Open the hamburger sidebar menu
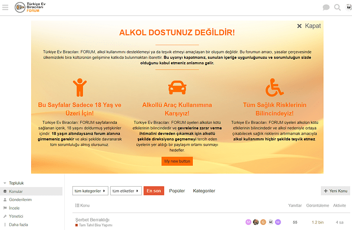 point(6,8)
